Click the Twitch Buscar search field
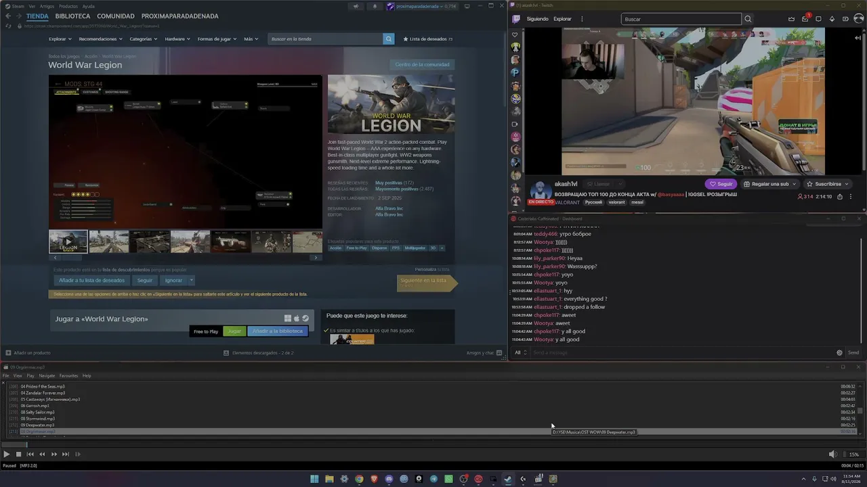 [x=681, y=19]
